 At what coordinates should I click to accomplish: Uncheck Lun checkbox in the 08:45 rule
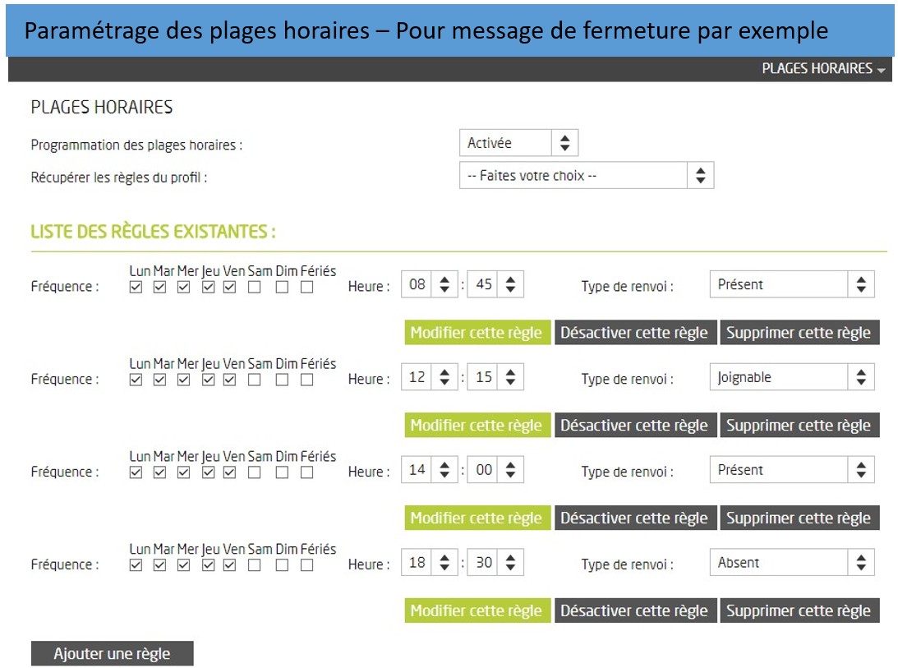136,288
